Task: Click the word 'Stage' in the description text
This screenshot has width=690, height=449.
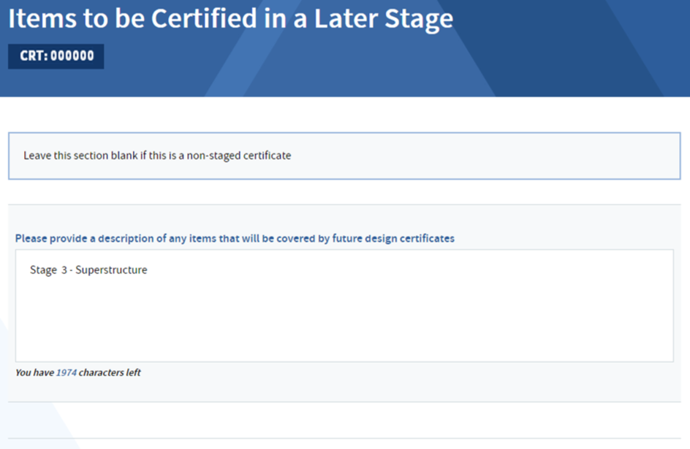Action: 43,269
